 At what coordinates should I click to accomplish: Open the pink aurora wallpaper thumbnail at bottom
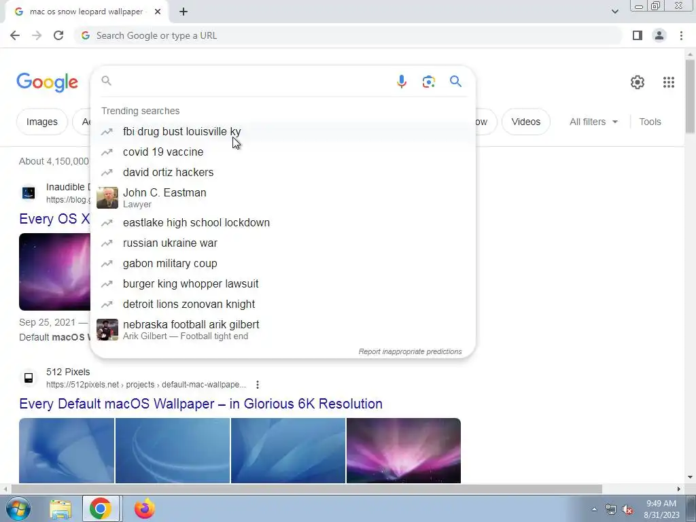coord(404,450)
